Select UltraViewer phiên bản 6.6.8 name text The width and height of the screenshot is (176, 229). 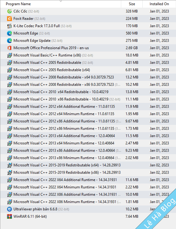(35, 209)
